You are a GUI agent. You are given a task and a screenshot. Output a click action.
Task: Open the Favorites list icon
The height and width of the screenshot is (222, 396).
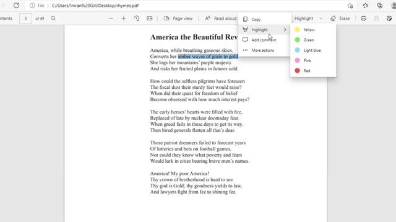point(365,6)
